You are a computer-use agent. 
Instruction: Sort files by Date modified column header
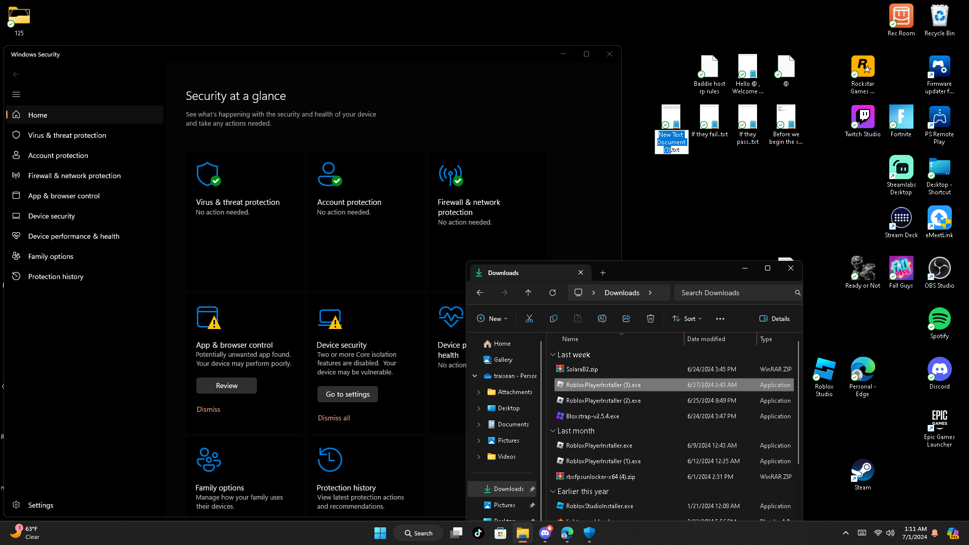(x=720, y=339)
